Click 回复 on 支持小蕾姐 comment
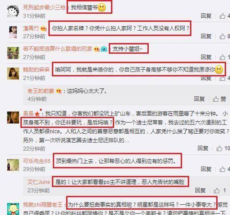Screen dimensions: 230x215 [x=206, y=57]
